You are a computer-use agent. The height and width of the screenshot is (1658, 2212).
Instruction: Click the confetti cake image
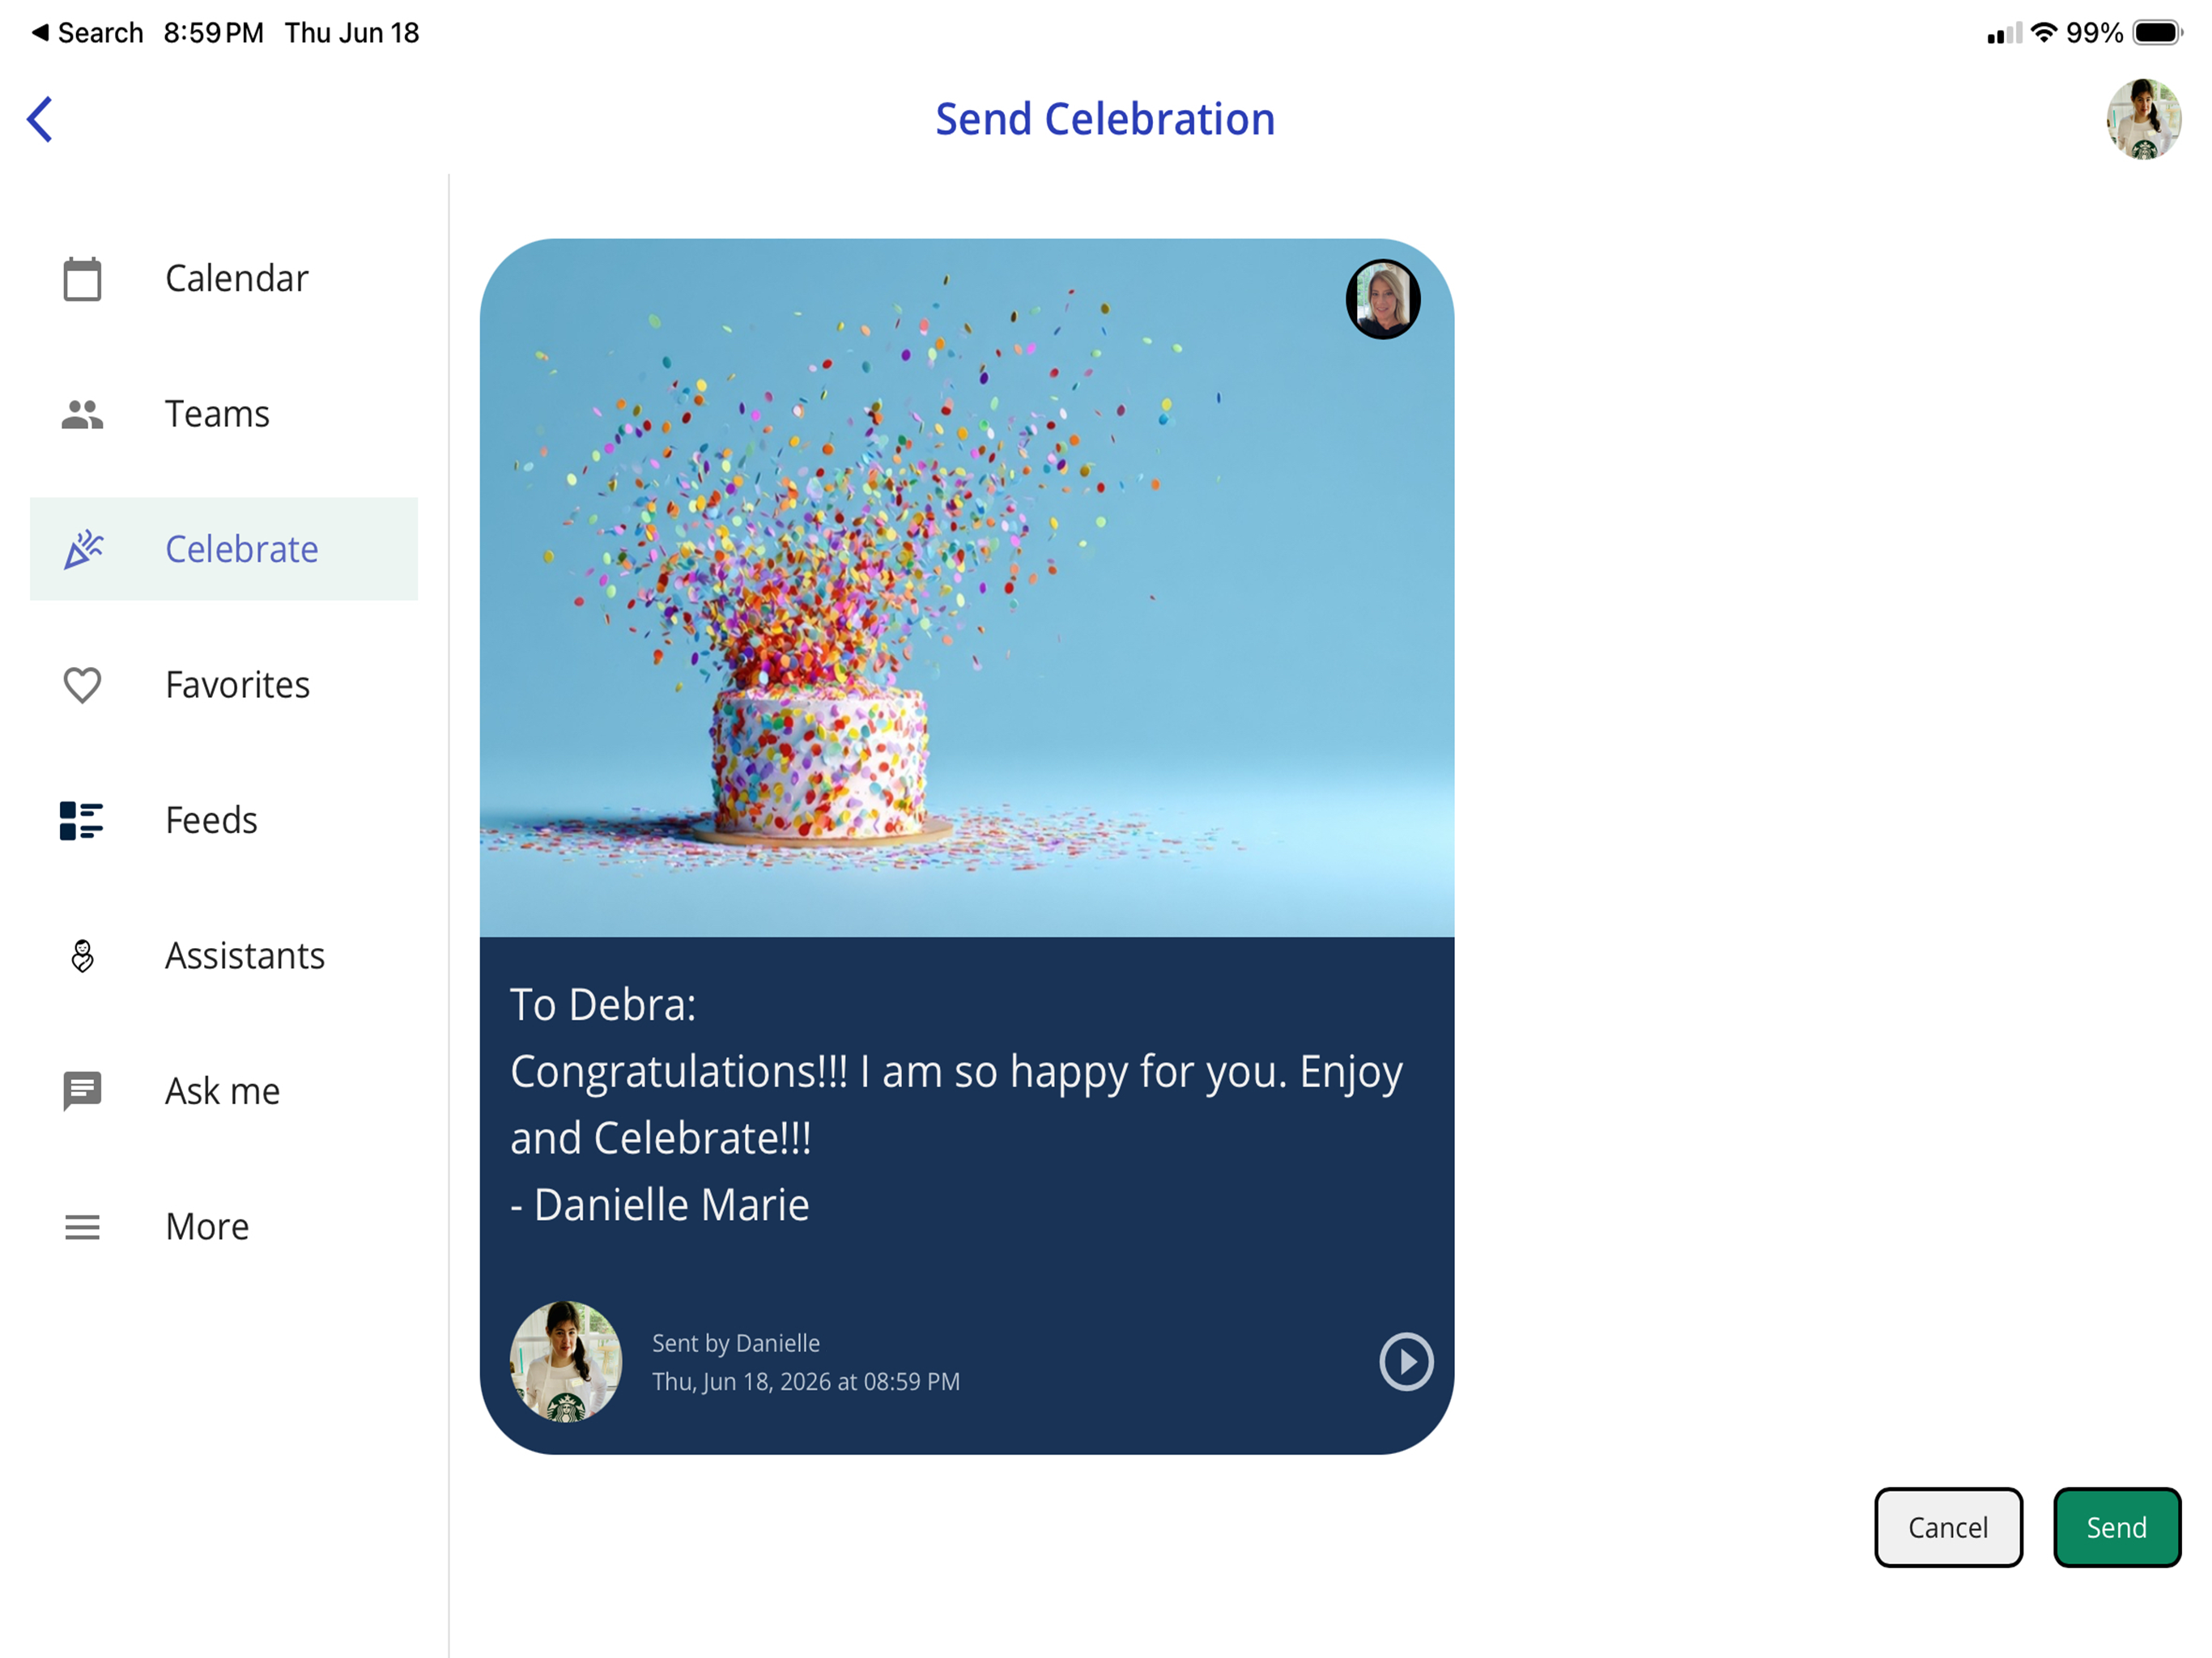(967, 588)
